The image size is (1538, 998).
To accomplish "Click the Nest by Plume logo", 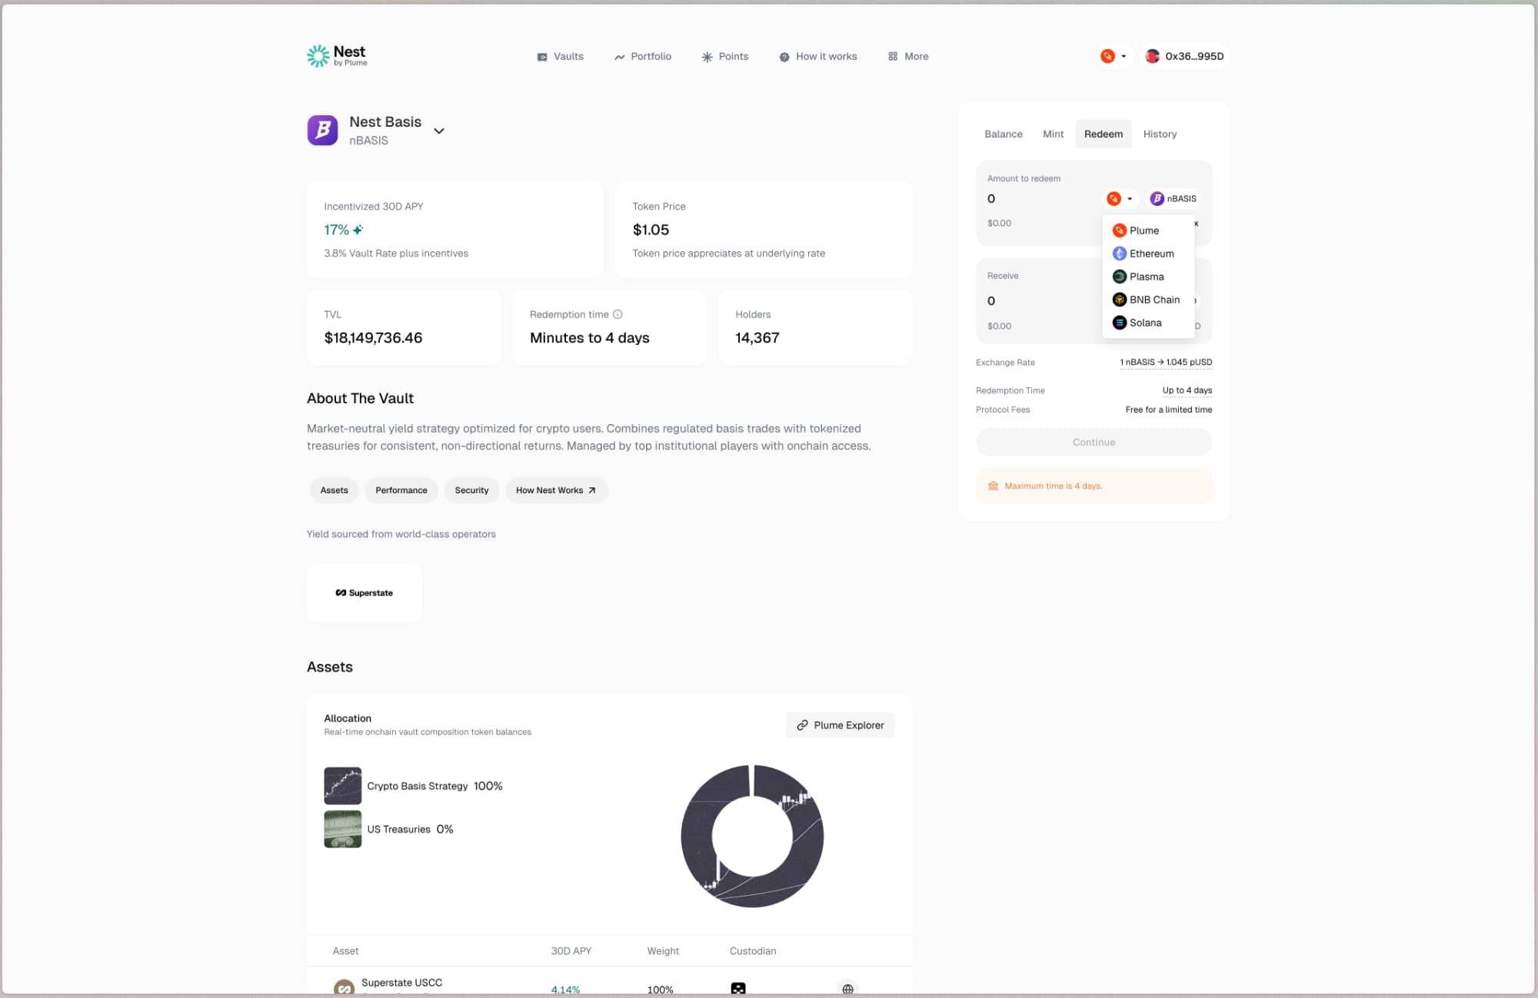I will pyautogui.click(x=337, y=55).
